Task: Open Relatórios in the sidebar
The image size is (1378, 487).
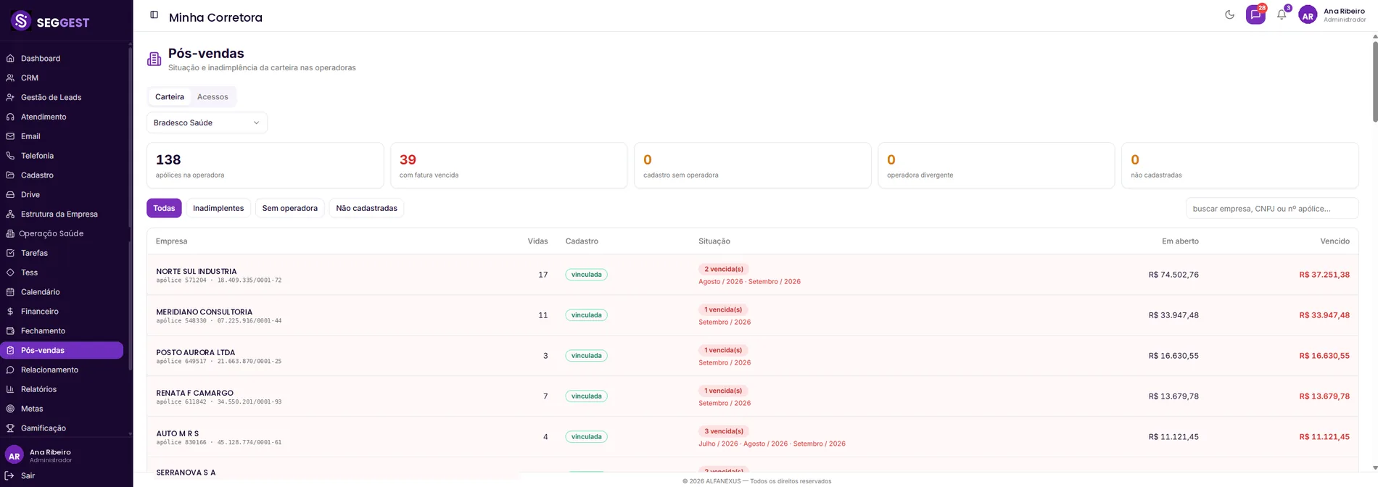Action: click(x=62, y=389)
